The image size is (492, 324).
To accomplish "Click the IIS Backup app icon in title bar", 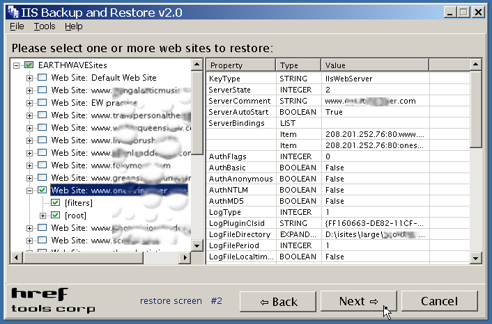I will click(x=13, y=13).
